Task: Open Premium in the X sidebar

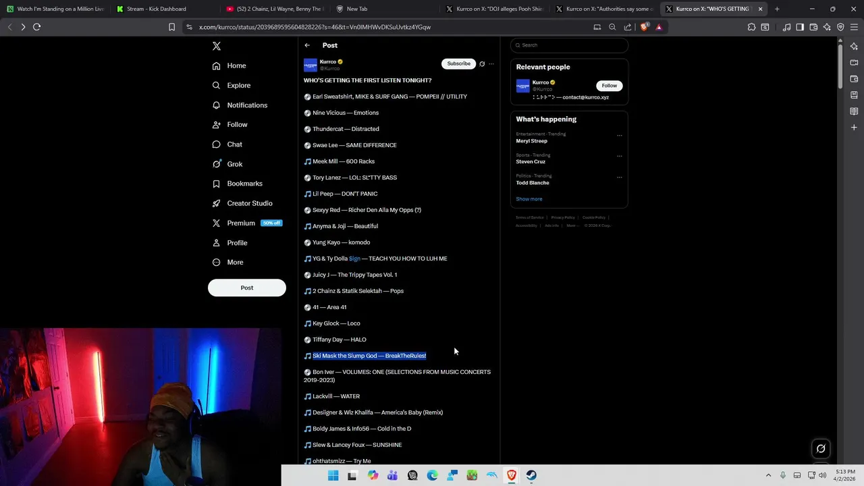Action: (246, 223)
